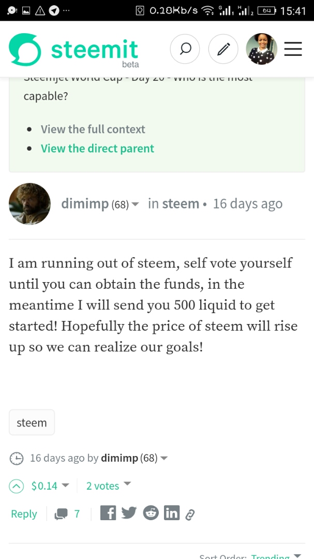
Task: Tap the pencil compose post icon
Action: pyautogui.click(x=223, y=49)
